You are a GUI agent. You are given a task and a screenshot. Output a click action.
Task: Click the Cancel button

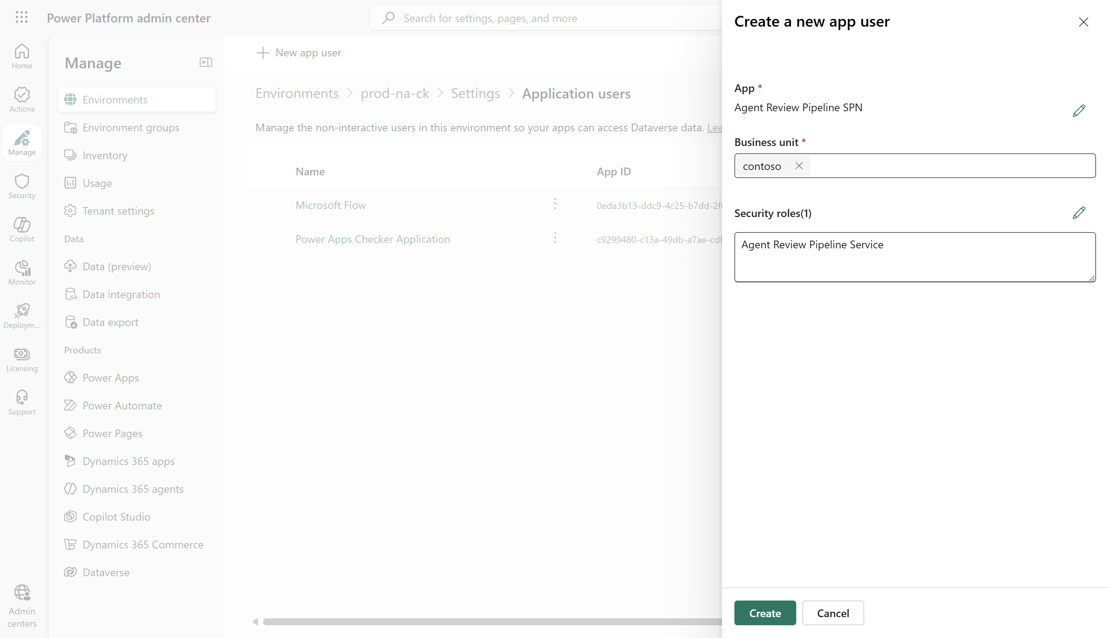pos(833,613)
